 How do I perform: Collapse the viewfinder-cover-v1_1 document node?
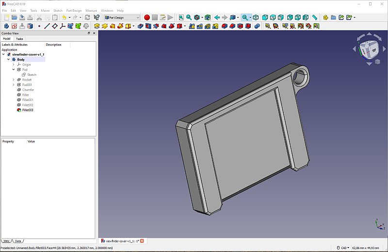click(3, 54)
